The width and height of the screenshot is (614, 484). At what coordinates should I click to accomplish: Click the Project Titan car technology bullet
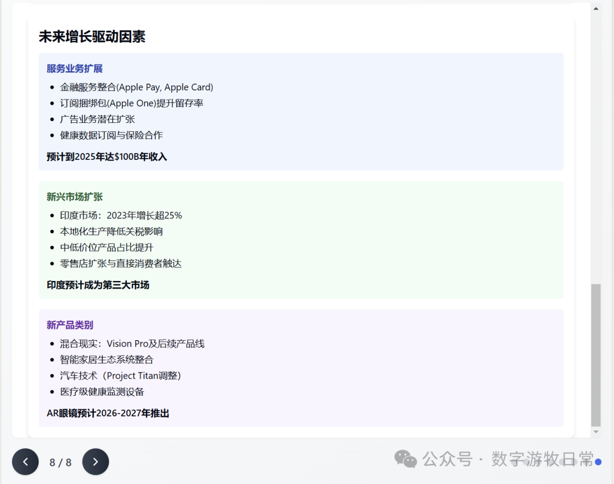(x=121, y=375)
